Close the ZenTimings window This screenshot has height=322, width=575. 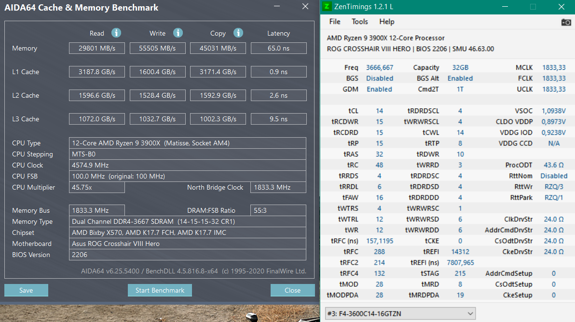(561, 7)
